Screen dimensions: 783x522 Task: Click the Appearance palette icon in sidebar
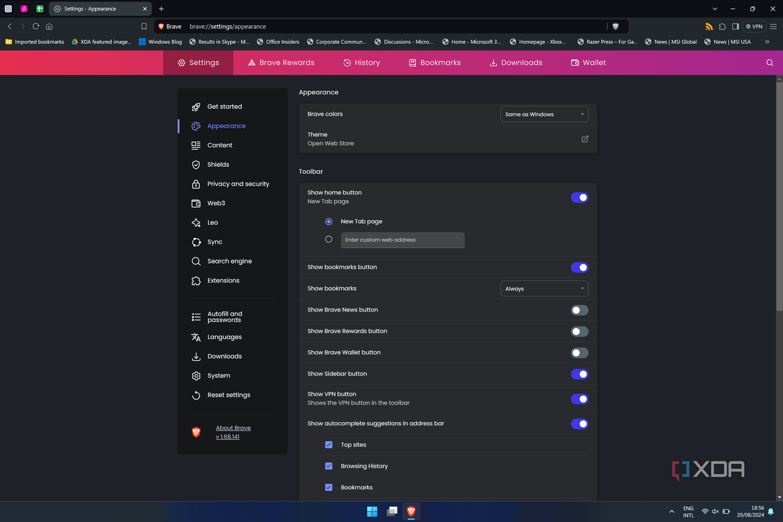196,126
